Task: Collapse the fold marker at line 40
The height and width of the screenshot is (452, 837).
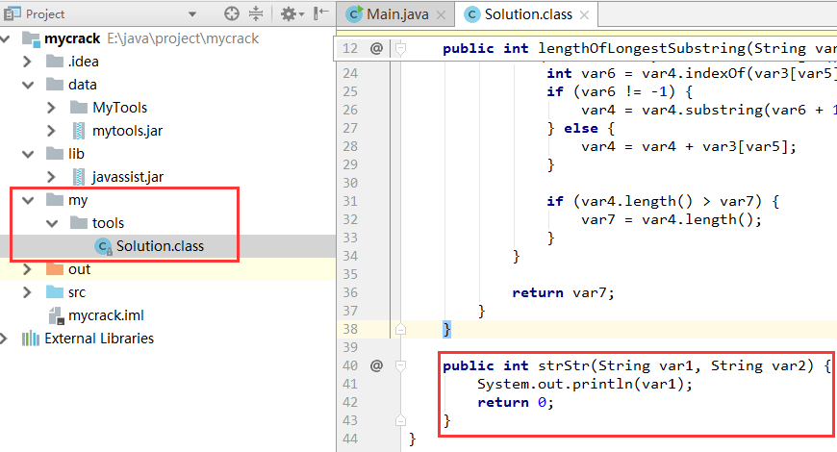Action: click(x=400, y=366)
